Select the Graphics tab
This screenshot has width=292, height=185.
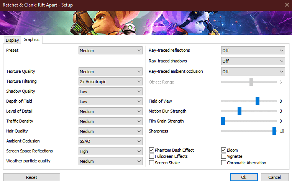pos(31,40)
